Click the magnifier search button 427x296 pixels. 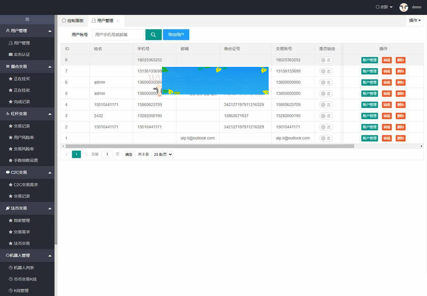click(153, 34)
